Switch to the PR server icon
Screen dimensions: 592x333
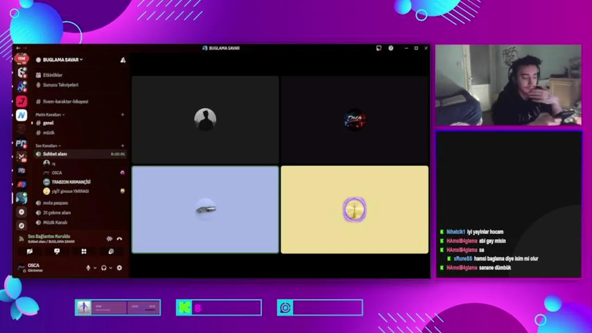pyautogui.click(x=21, y=143)
